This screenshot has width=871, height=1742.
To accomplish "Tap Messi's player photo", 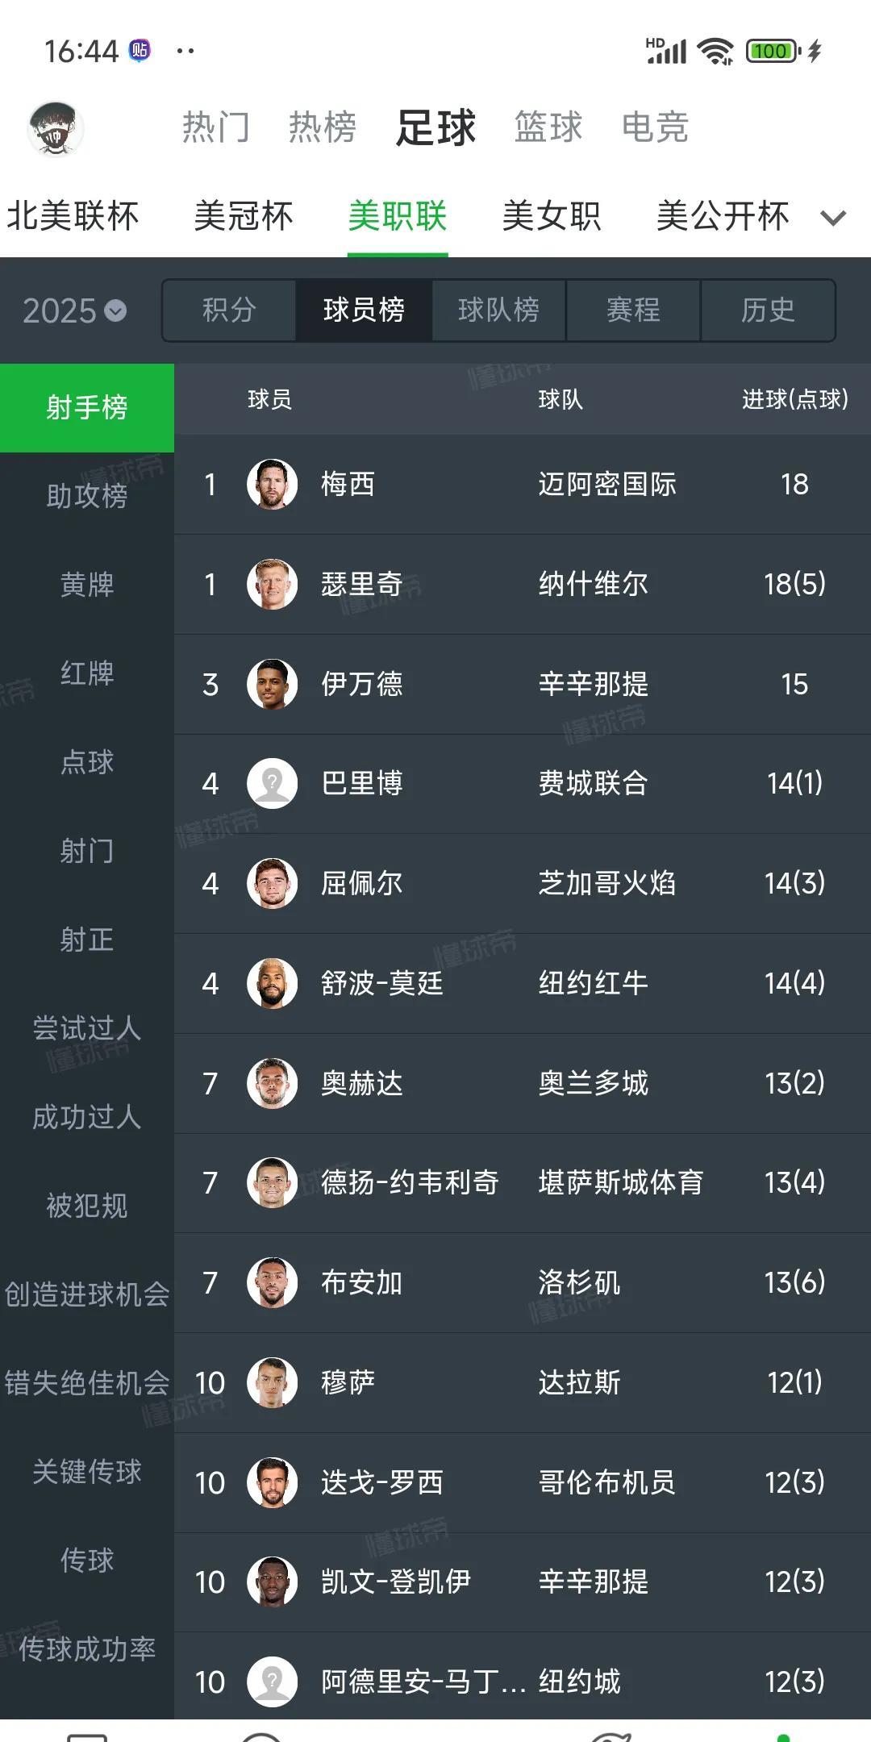I will coord(272,484).
